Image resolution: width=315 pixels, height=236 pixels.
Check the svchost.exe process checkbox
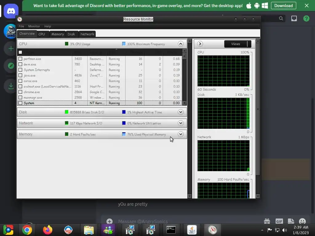pos(20,86)
